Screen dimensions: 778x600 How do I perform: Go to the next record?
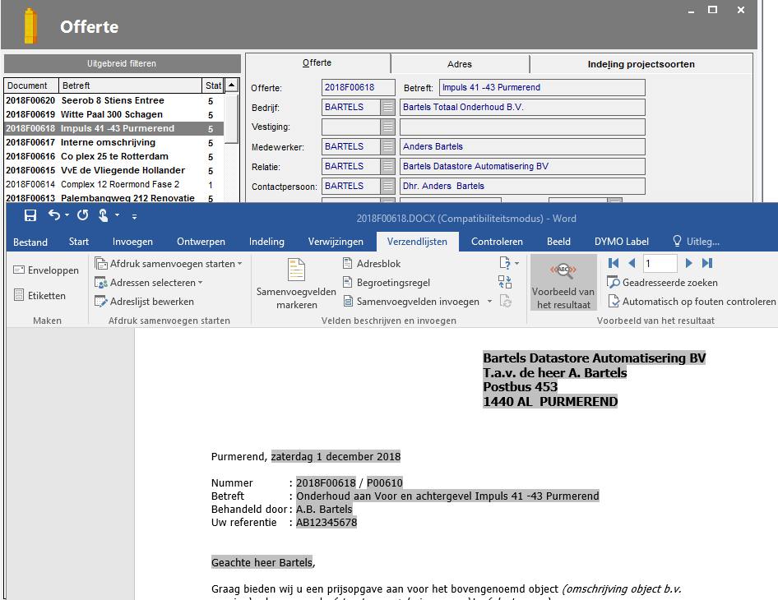click(x=688, y=263)
